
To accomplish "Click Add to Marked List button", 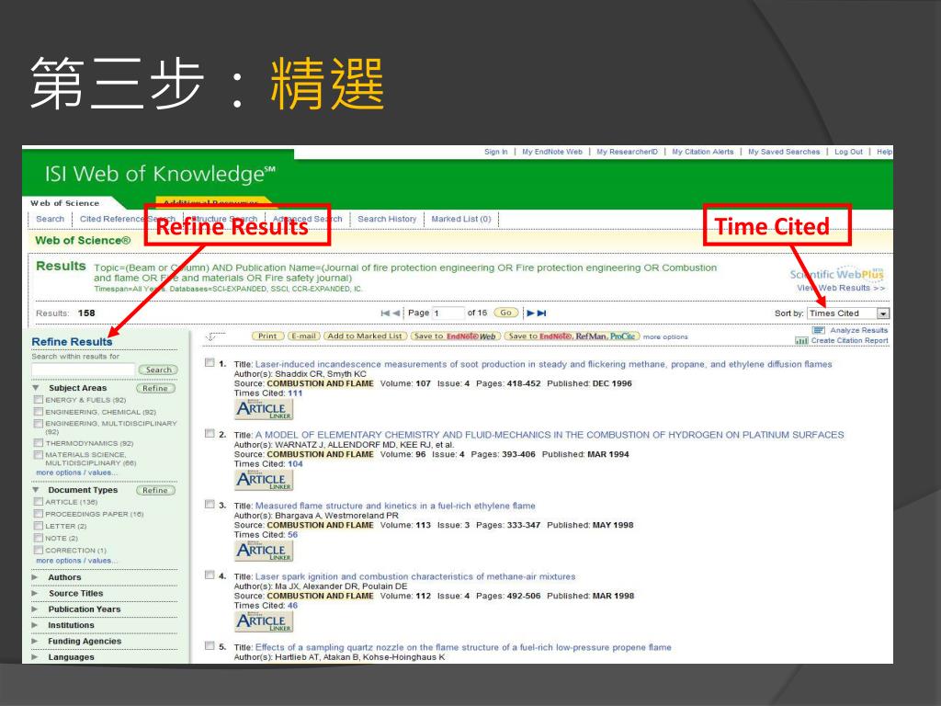I will (x=365, y=336).
